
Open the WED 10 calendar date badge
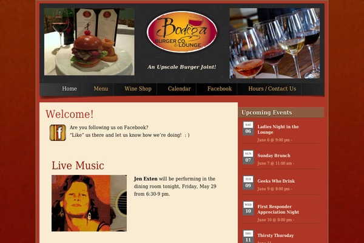[248, 208]
